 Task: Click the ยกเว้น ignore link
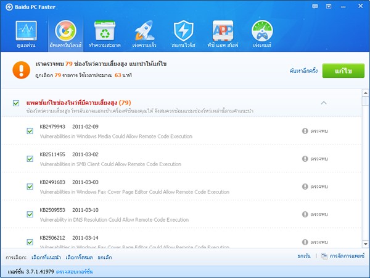coord(304,256)
